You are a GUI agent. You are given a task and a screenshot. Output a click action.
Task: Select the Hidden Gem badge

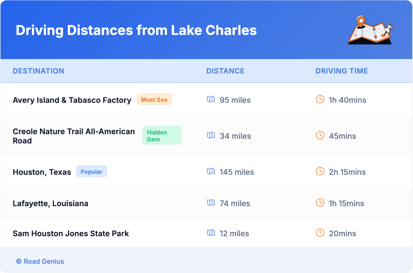click(162, 135)
